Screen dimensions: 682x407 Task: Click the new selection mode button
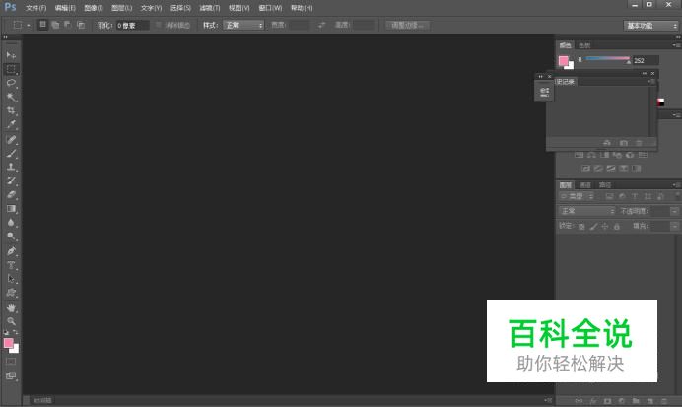tap(42, 25)
